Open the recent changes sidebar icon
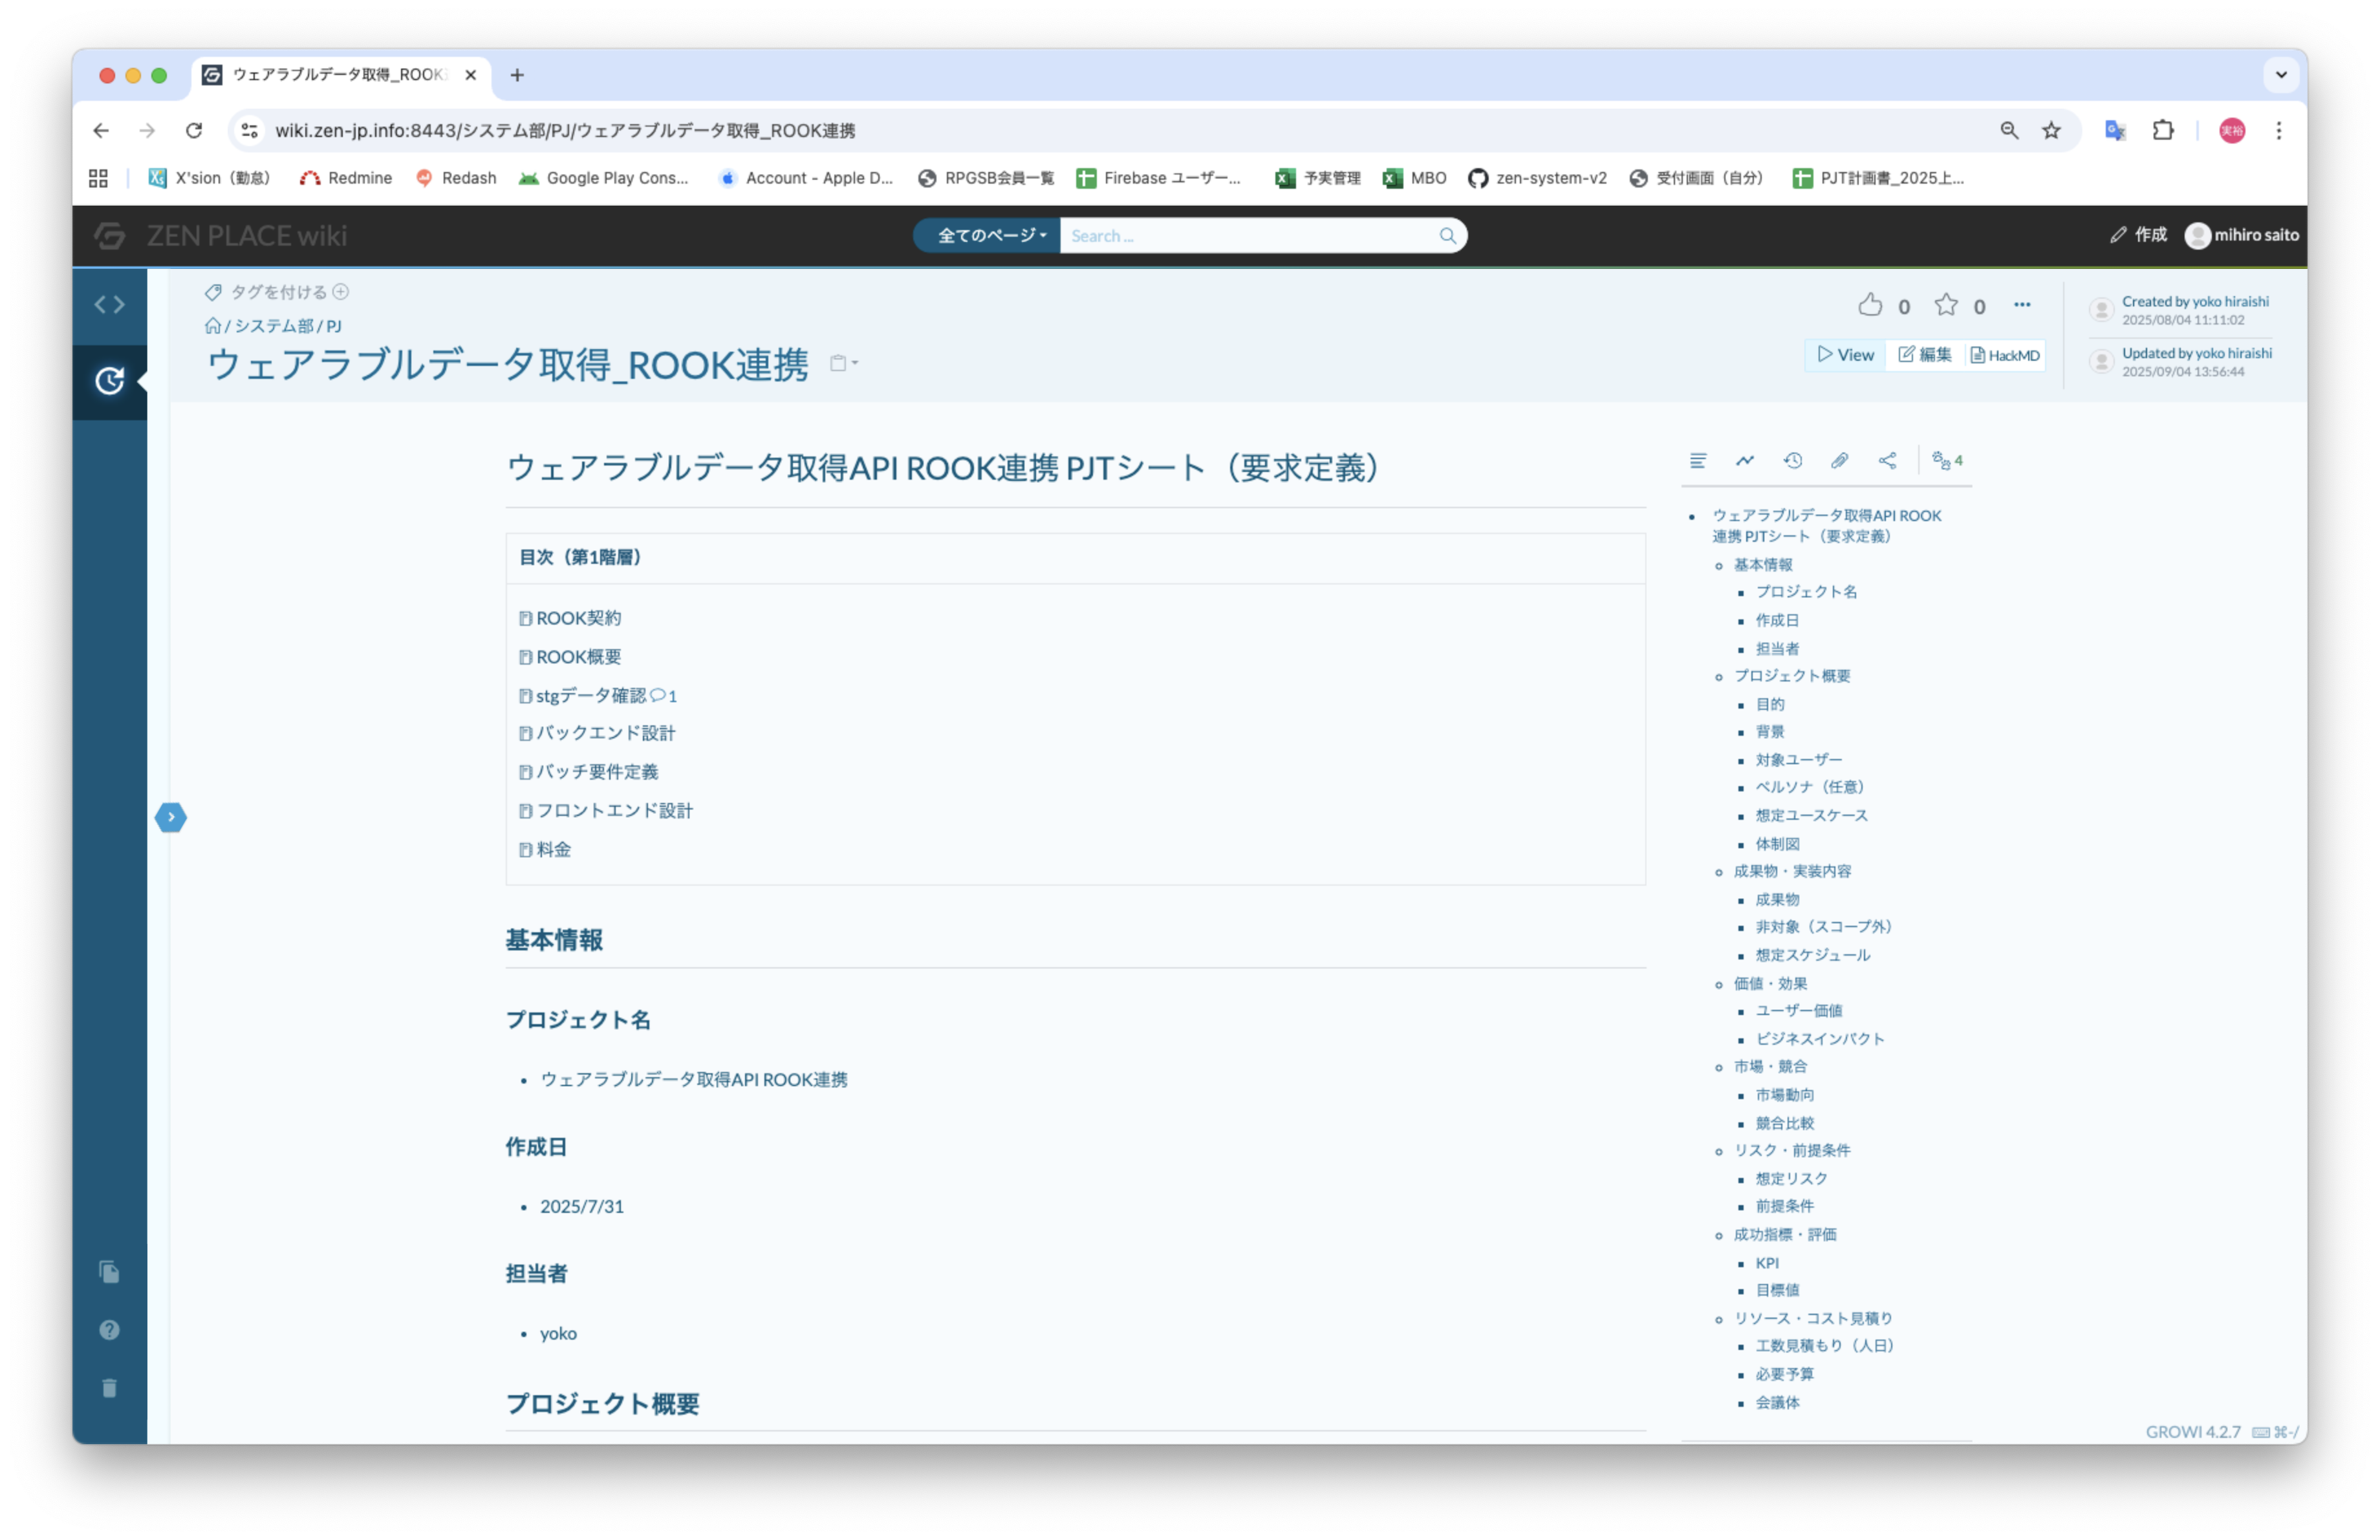 (x=109, y=381)
